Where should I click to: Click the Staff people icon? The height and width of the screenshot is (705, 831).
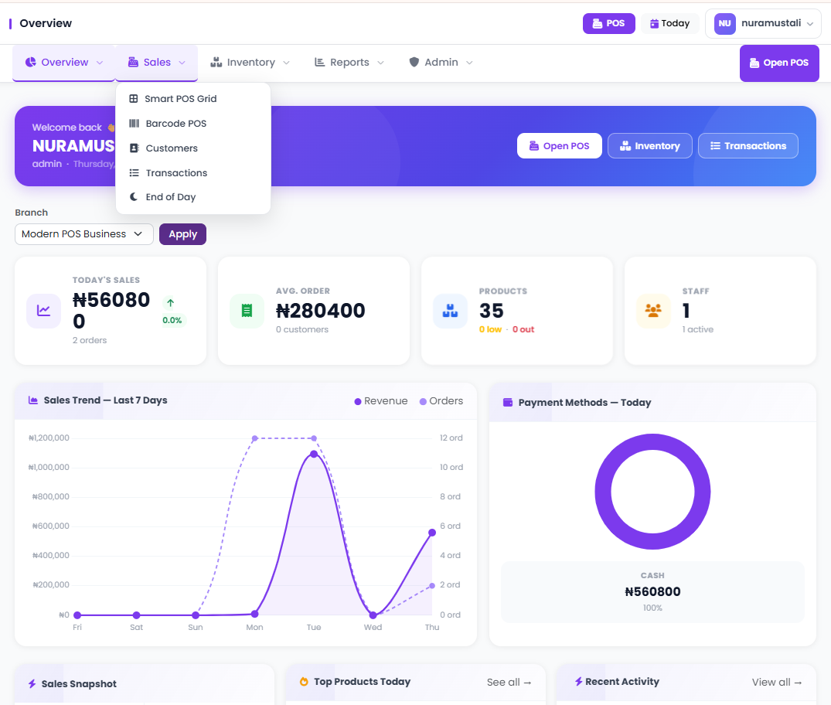pos(653,311)
